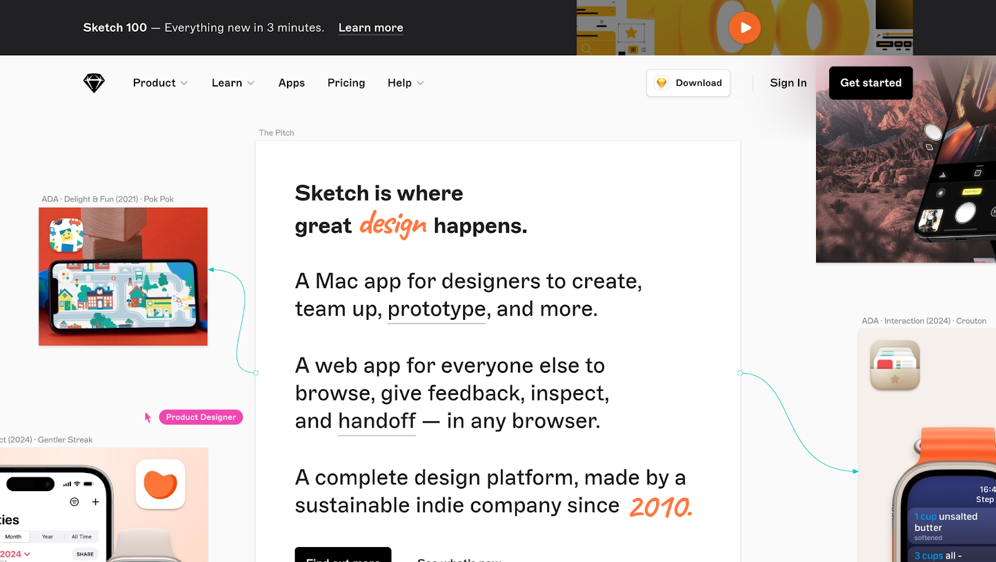This screenshot has width=996, height=562.
Task: Click Sign In
Action: [788, 83]
